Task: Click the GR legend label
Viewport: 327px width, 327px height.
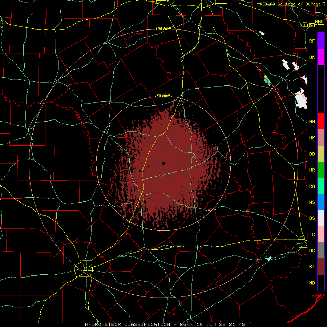Action: pyautogui.click(x=312, y=138)
